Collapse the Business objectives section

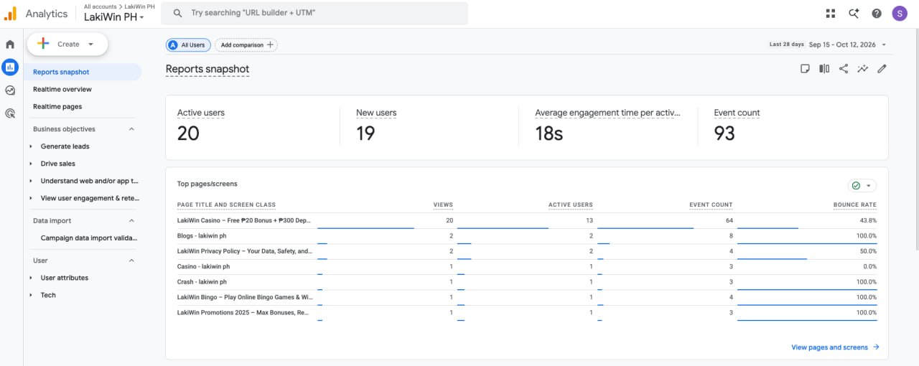tap(131, 129)
